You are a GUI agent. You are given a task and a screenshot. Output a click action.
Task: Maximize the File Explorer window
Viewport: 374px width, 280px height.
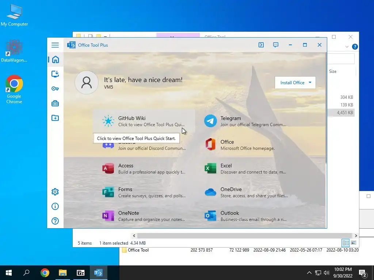click(x=334, y=37)
